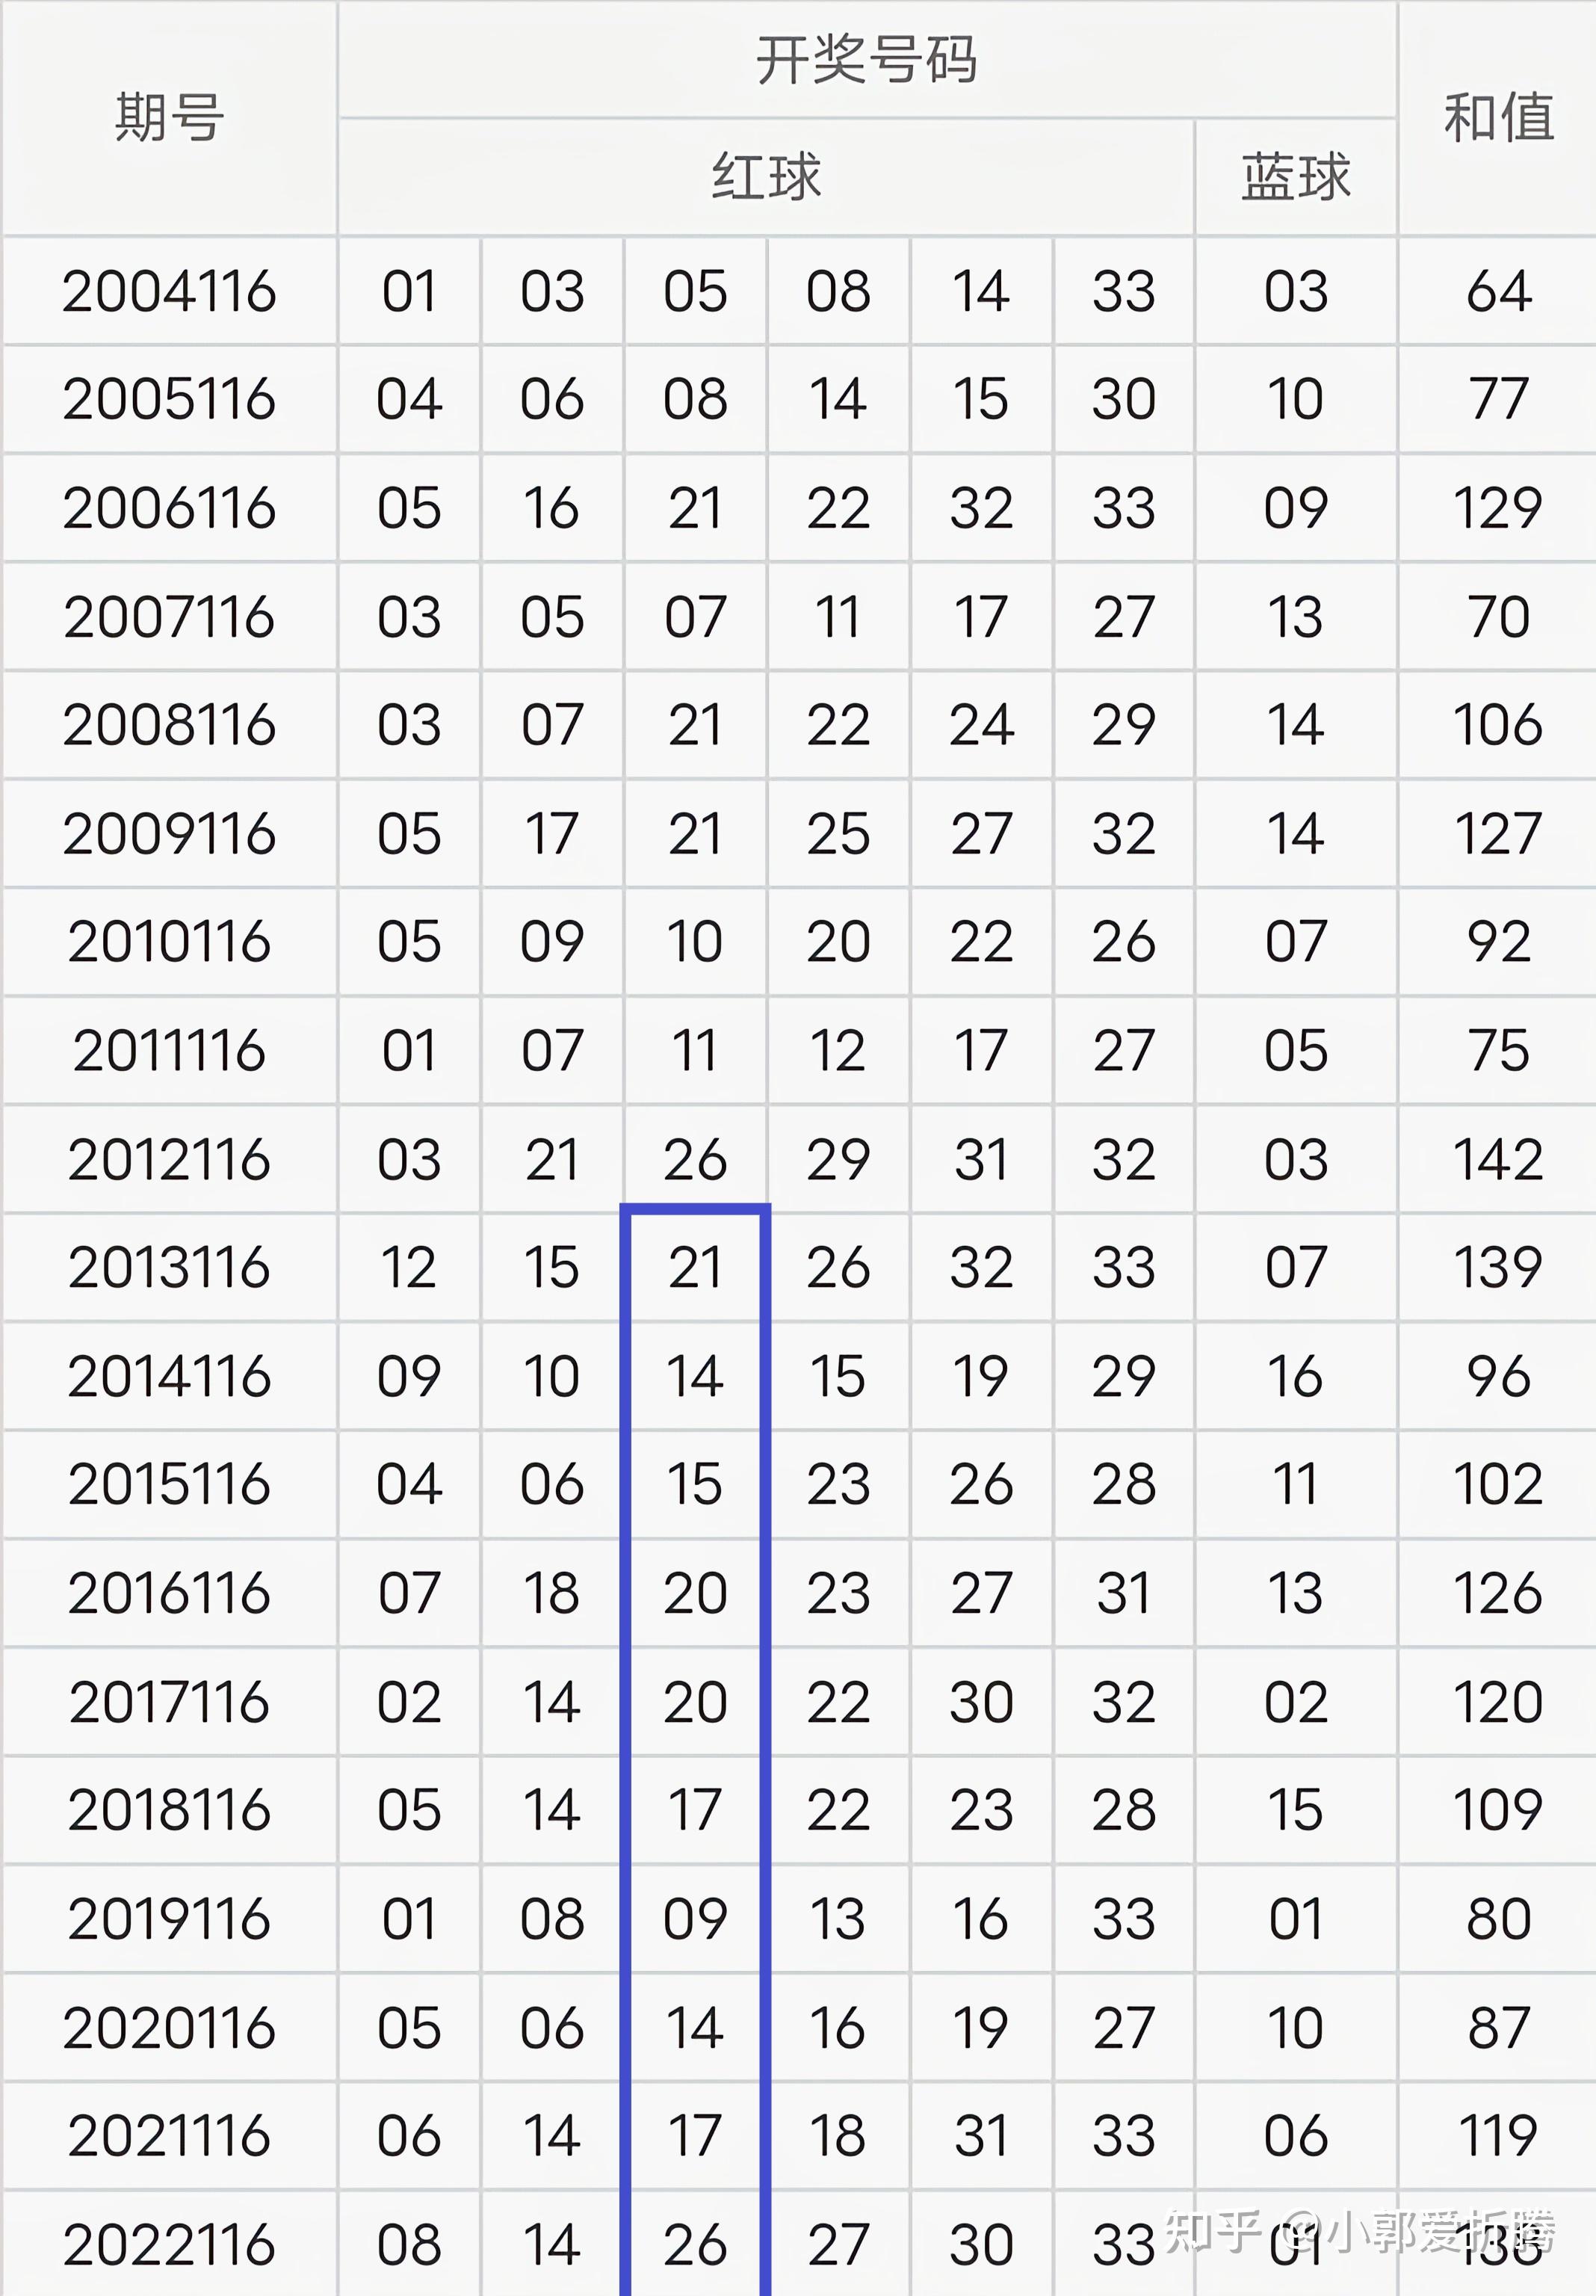
Task: Scroll down the results table
Action: [x=797, y=2233]
